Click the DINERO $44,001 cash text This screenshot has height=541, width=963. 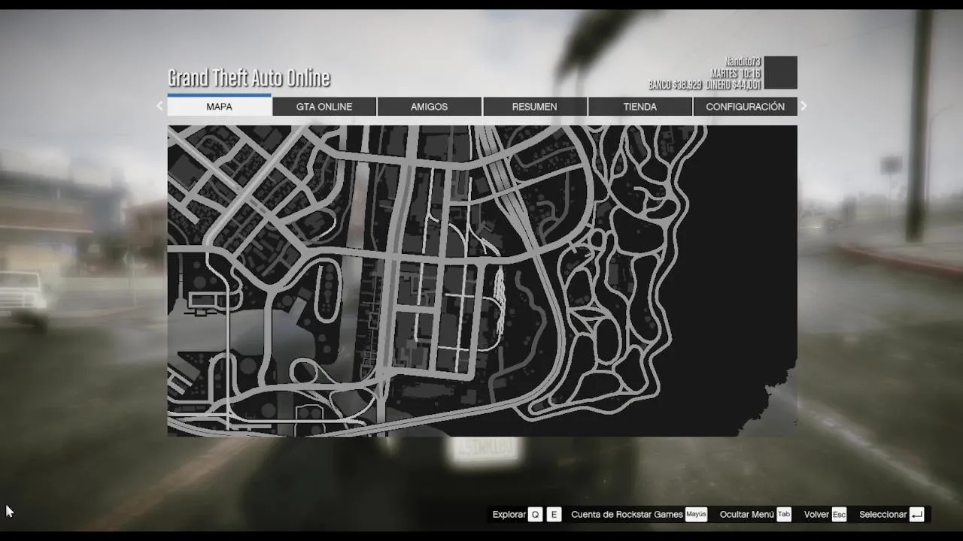click(x=733, y=85)
